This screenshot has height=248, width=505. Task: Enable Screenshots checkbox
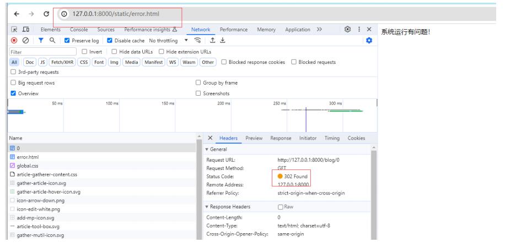(198, 93)
